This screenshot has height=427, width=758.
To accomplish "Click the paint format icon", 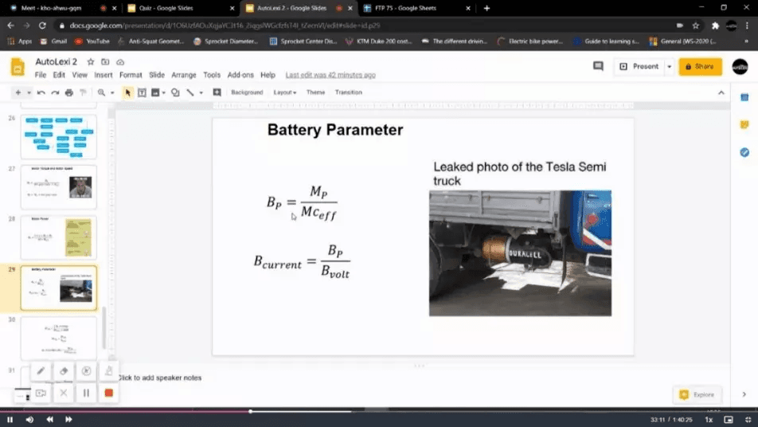I will click(83, 92).
